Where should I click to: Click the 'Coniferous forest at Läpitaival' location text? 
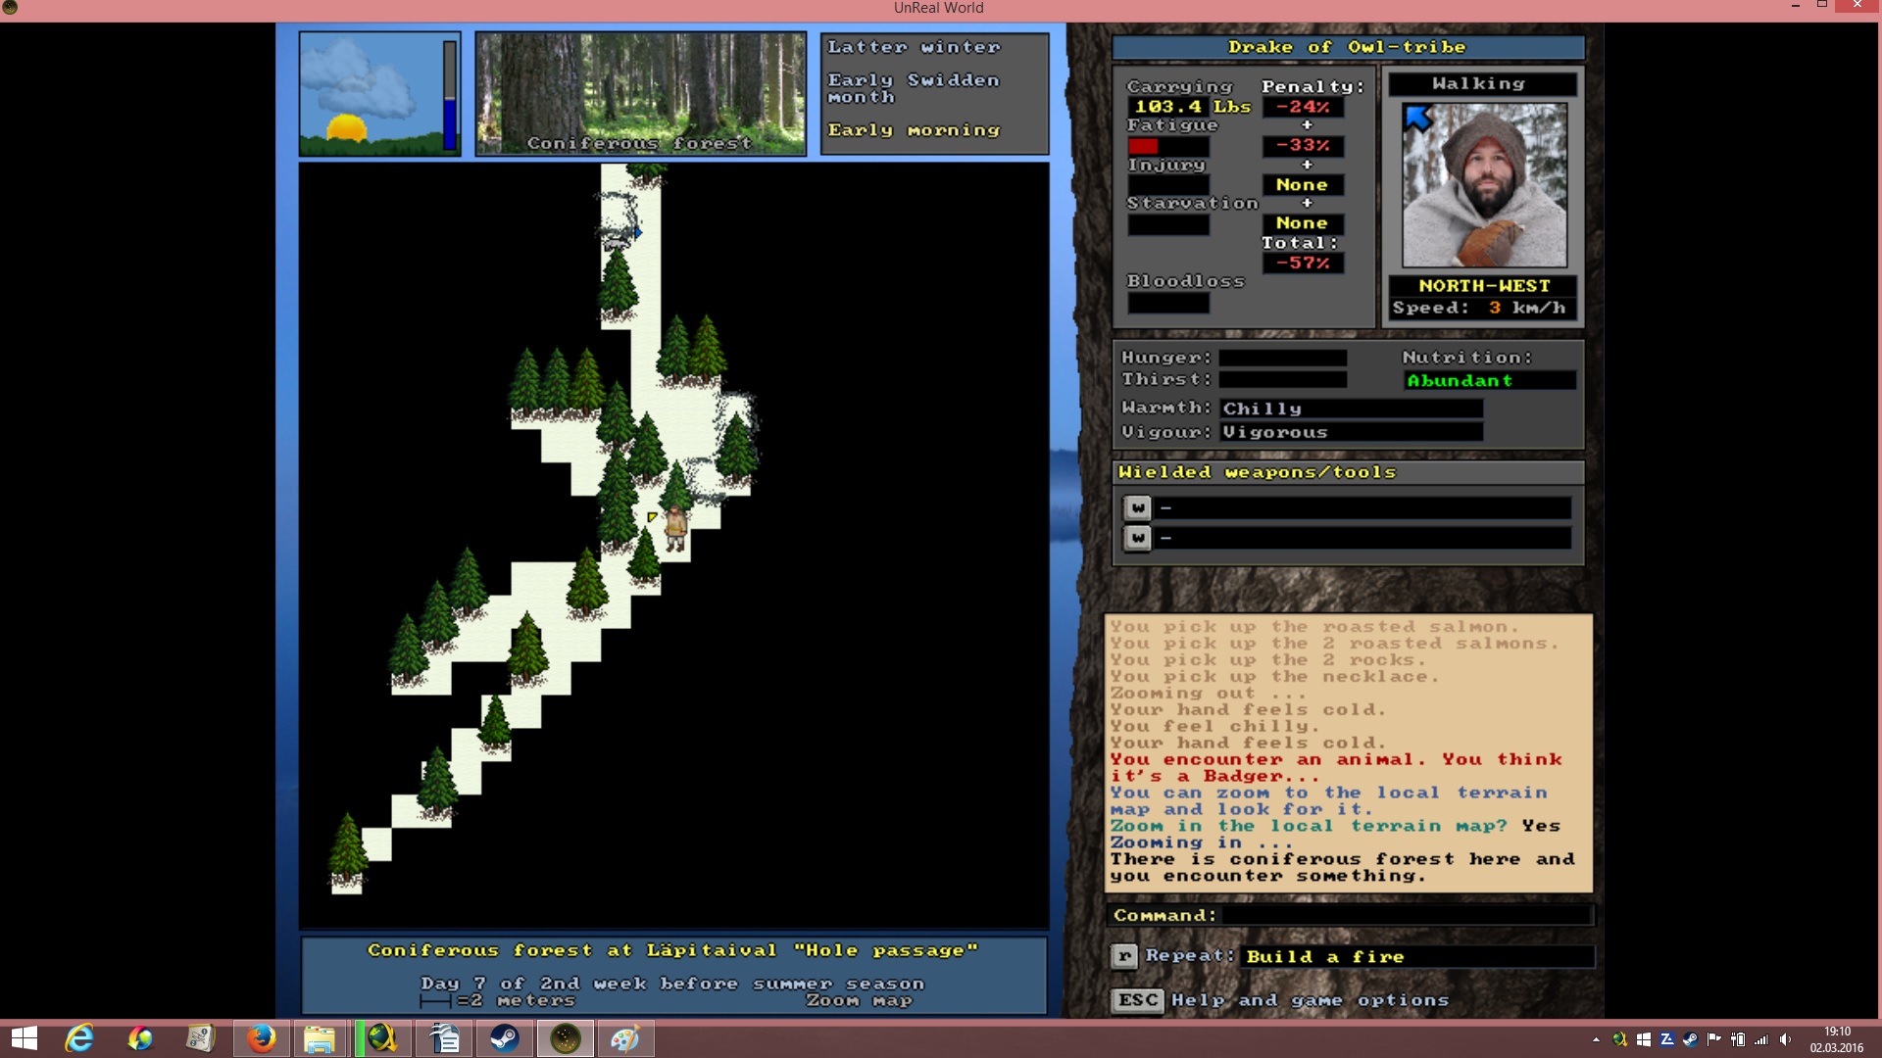(x=672, y=950)
